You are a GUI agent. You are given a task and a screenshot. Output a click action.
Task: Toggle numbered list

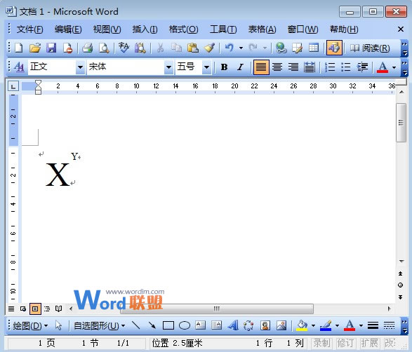[330, 67]
